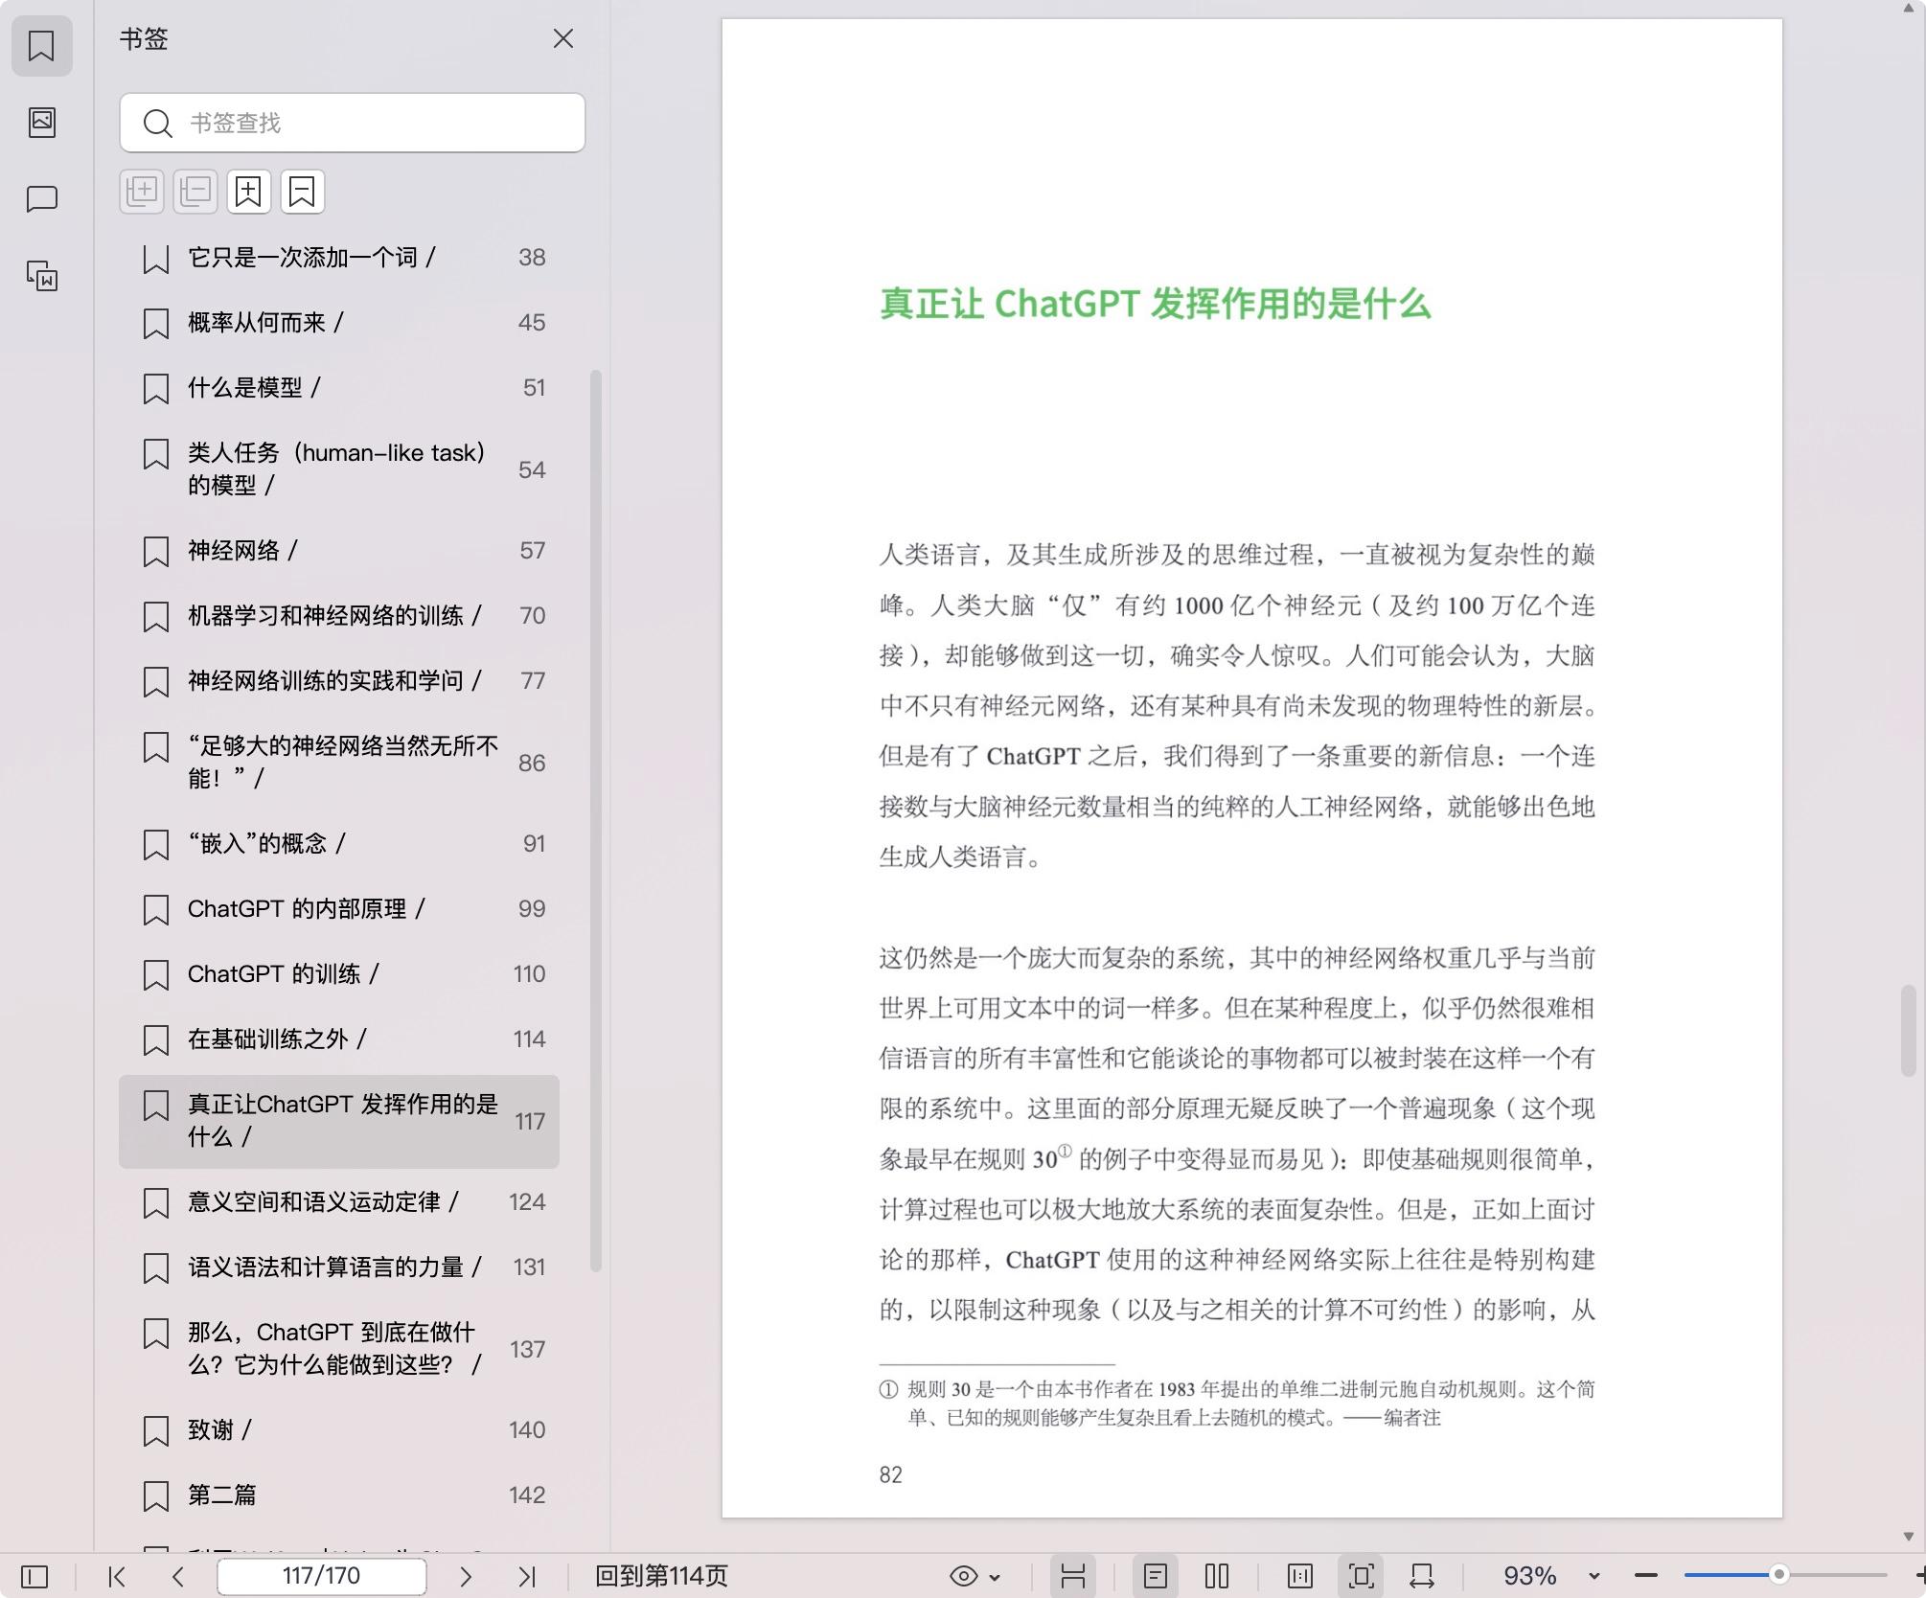
Task: Open the 第二篇 bookmark
Action: 339,1495
